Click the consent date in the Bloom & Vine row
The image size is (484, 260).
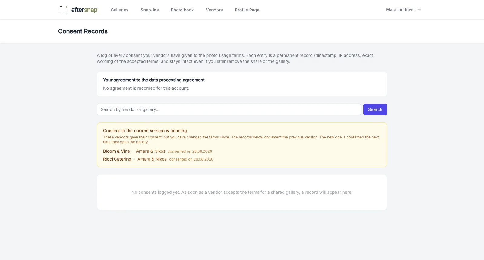190,151
